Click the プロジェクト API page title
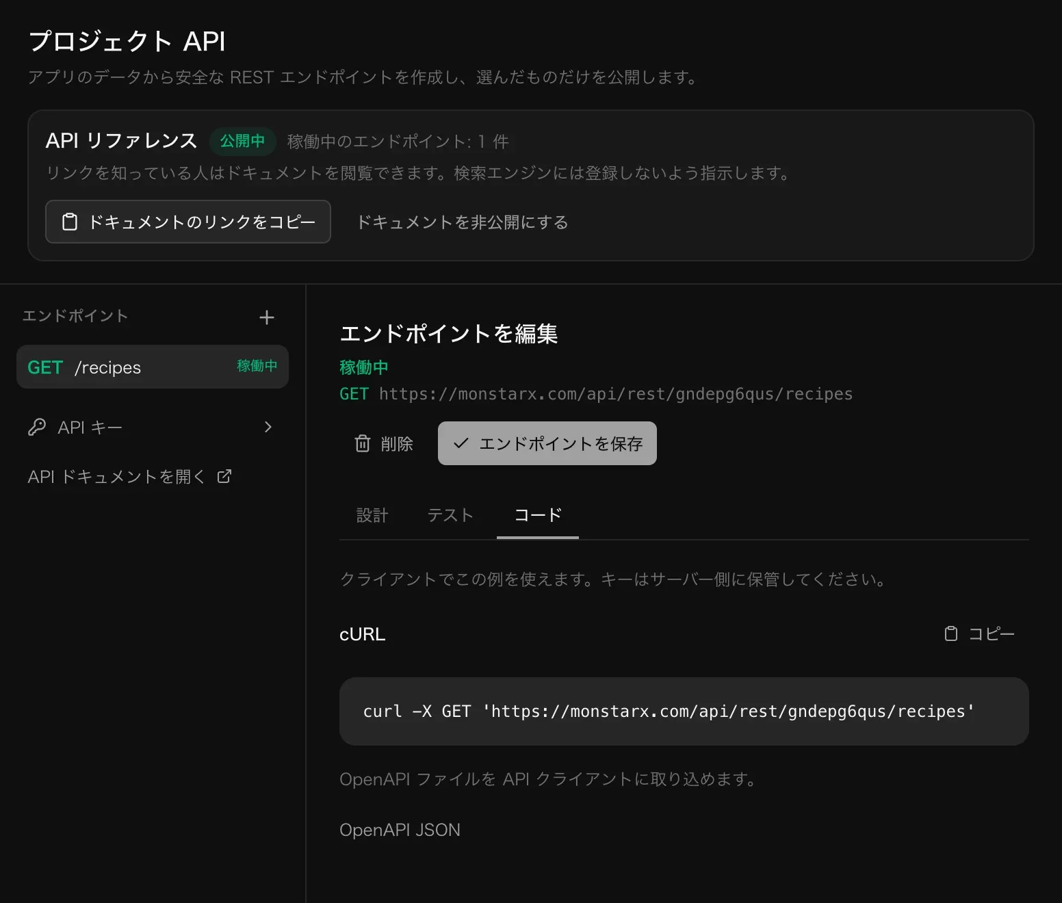Image resolution: width=1062 pixels, height=903 pixels. pos(127,41)
